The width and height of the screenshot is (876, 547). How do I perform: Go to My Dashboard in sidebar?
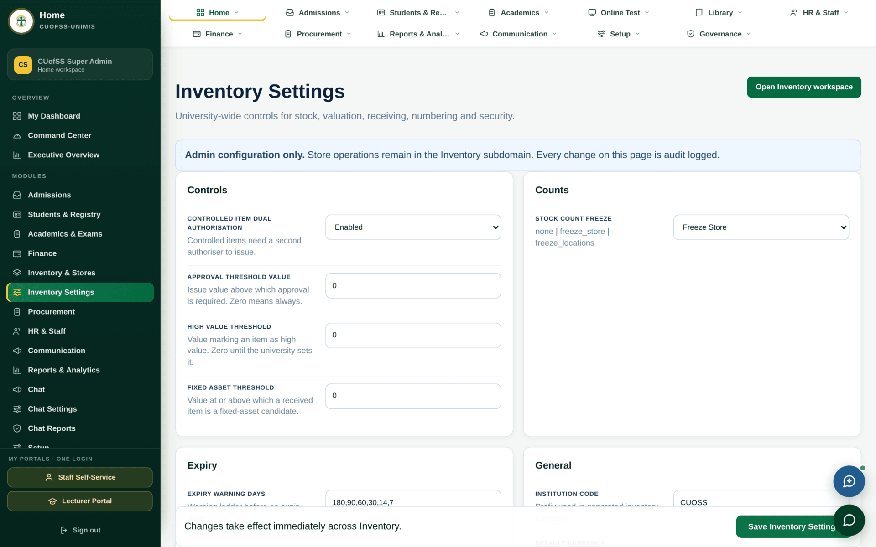(80, 116)
